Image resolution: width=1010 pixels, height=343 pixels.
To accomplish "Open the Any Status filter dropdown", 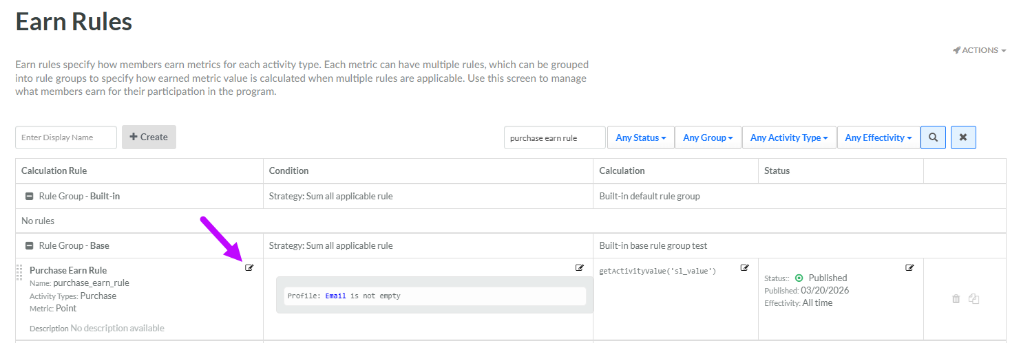I will coord(640,137).
